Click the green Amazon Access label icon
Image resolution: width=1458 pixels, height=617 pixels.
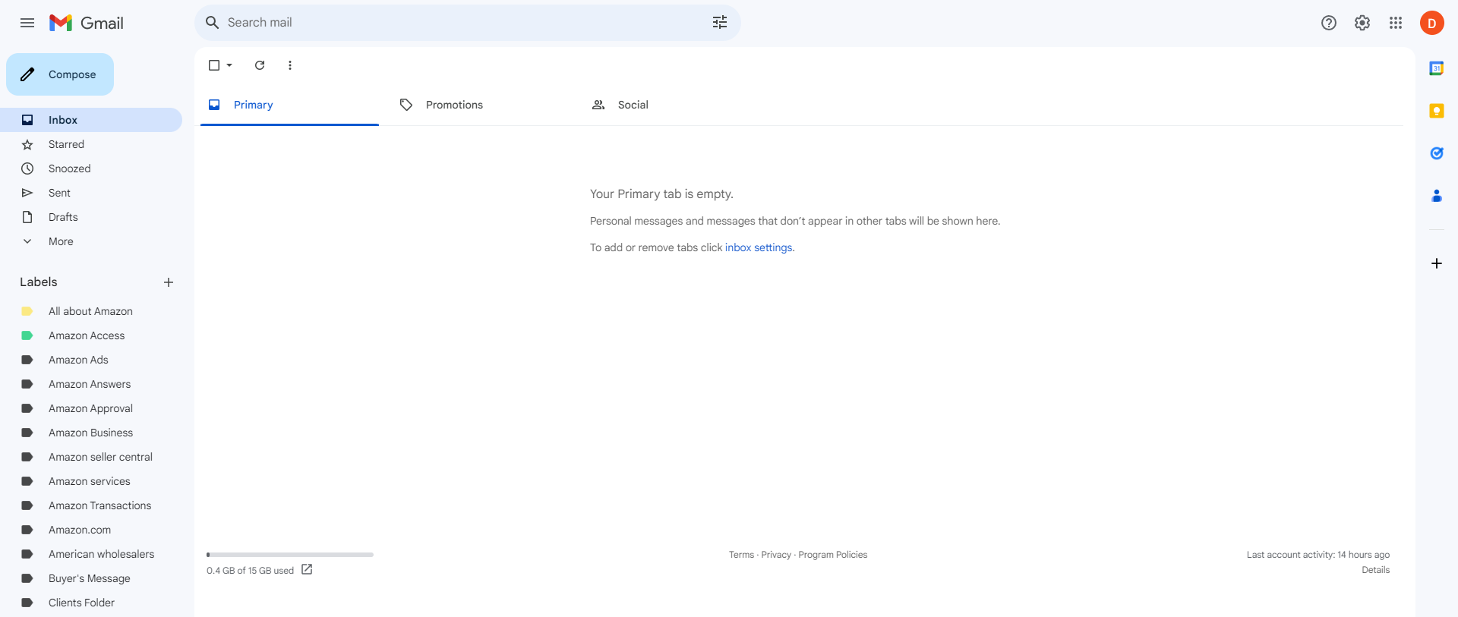[27, 335]
